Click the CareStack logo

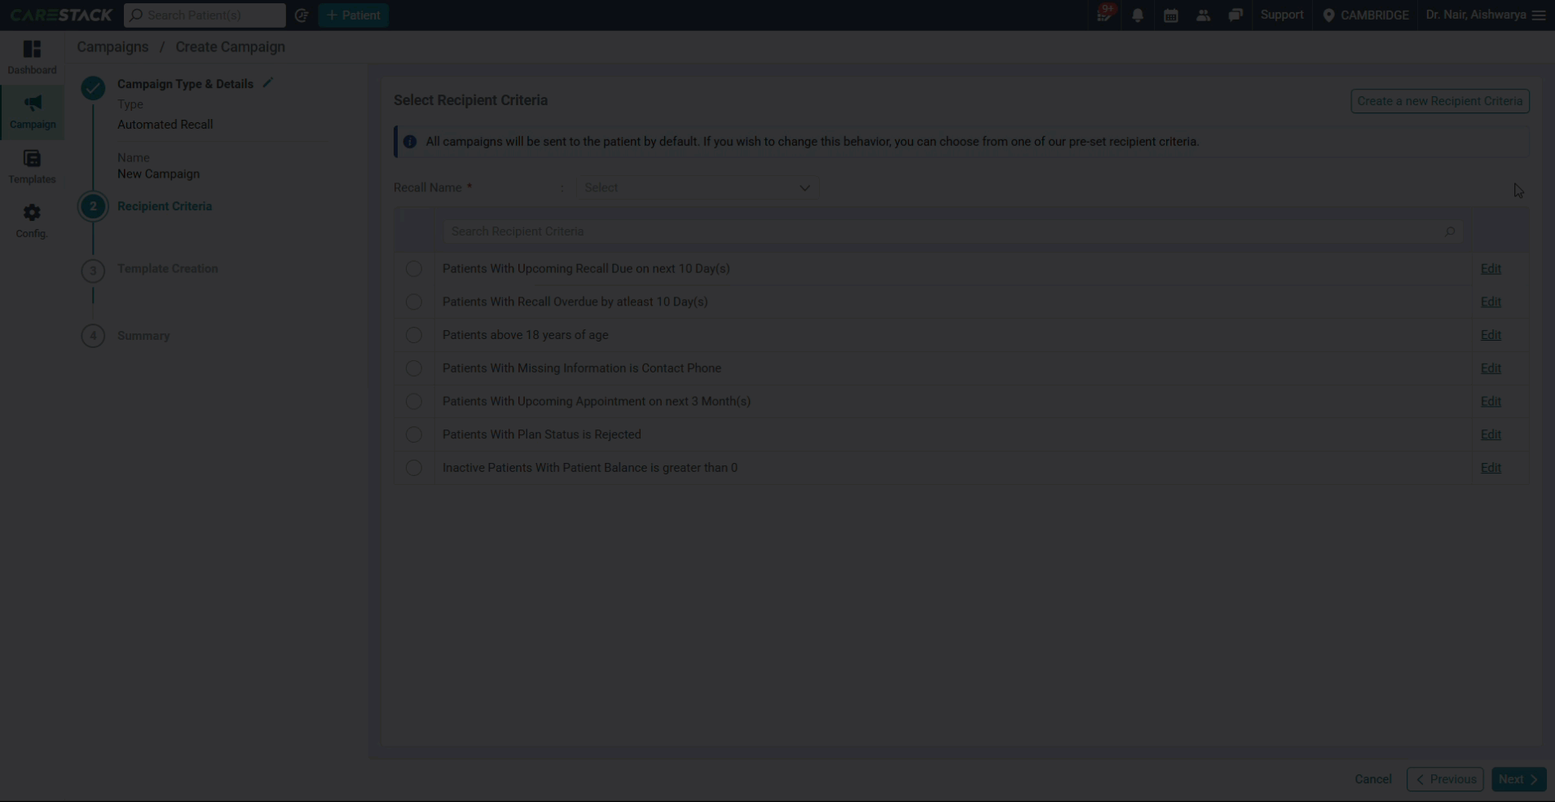coord(61,15)
